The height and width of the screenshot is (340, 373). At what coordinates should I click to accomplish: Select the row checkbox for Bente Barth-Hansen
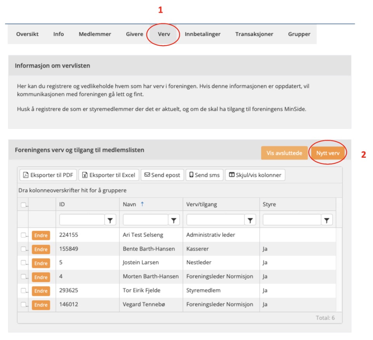click(23, 249)
